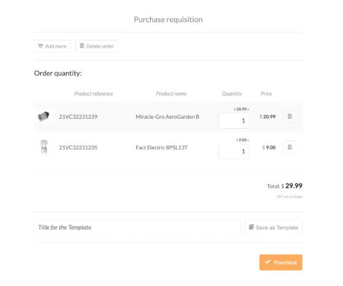Click the Add more button
The width and height of the screenshot is (343, 286).
pos(52,46)
